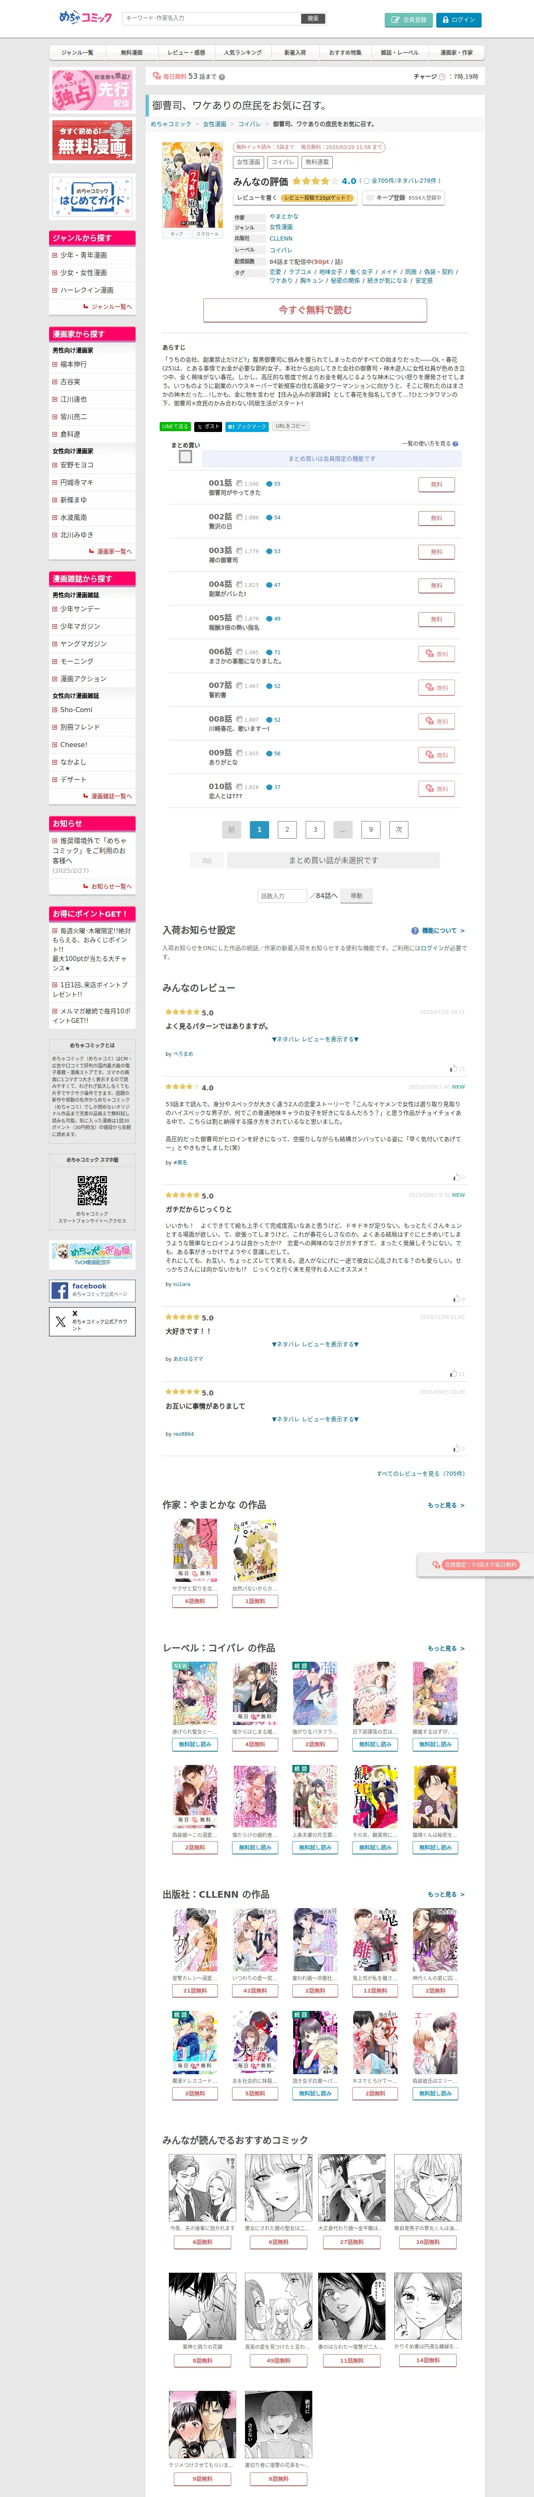Image resolution: width=534 pixels, height=2497 pixels.
Task: Click the 独占先行配信 sidebar banner
Action: pos(92,90)
